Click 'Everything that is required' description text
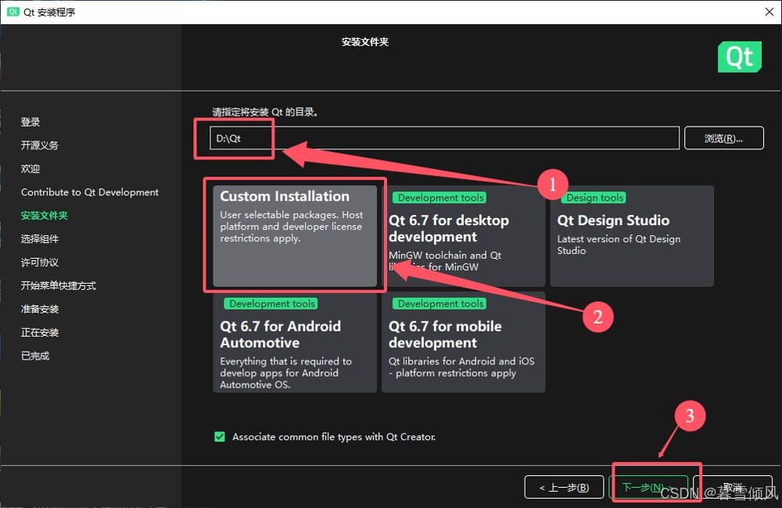The image size is (782, 508). click(x=285, y=373)
